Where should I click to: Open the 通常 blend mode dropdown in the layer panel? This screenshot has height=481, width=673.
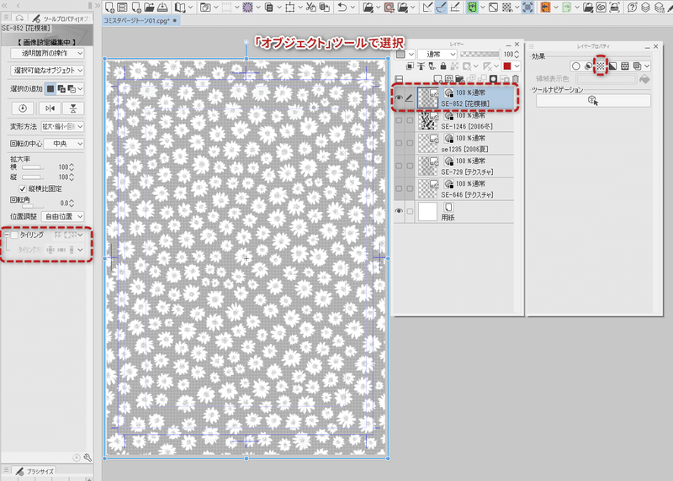tap(437, 54)
